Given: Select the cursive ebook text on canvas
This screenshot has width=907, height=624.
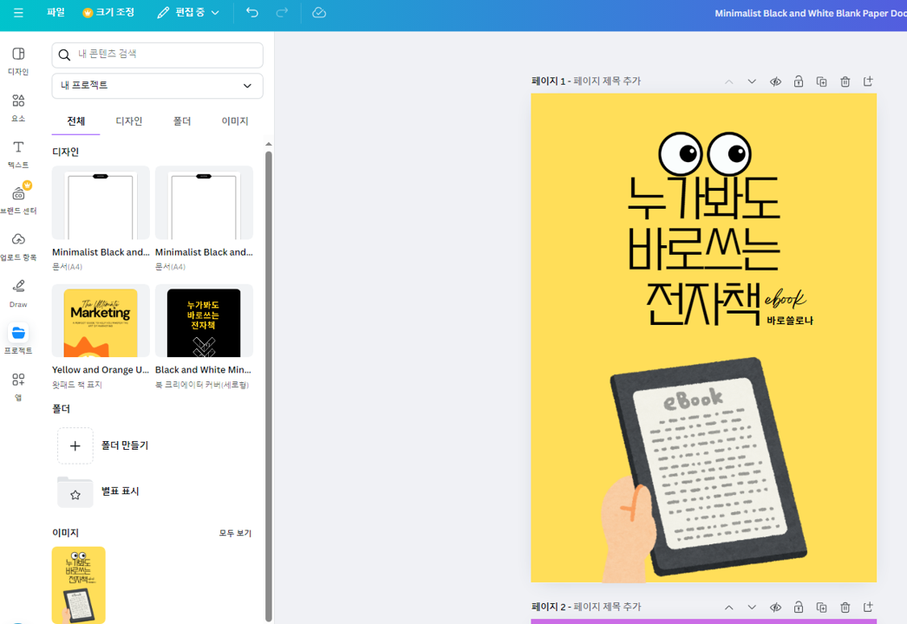Looking at the screenshot, I should (785, 298).
